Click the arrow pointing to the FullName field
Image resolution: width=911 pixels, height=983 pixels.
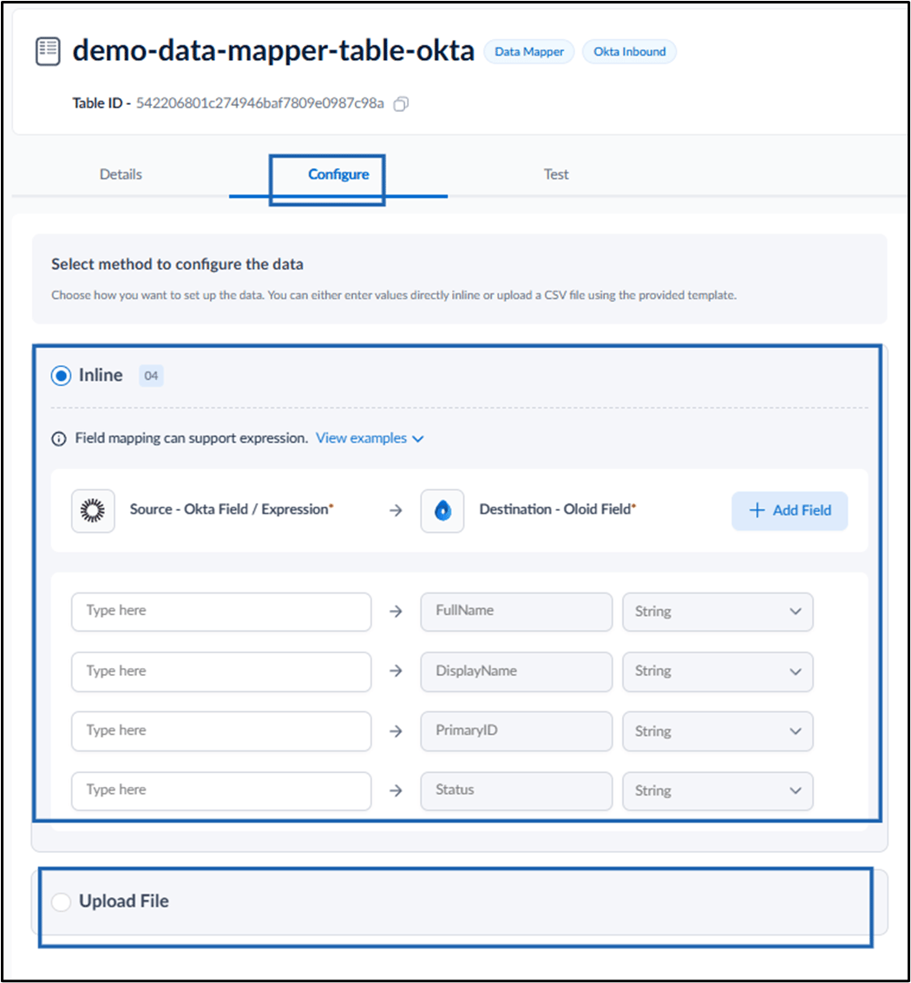point(396,612)
